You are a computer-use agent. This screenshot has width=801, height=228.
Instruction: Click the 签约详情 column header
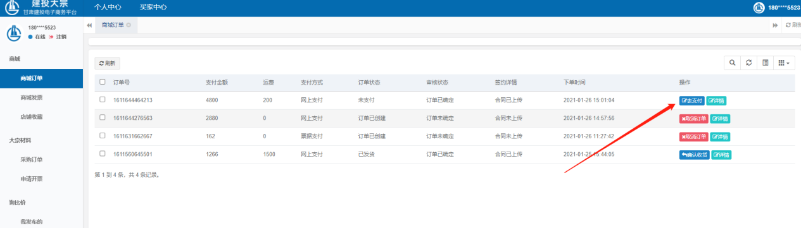[x=507, y=83]
